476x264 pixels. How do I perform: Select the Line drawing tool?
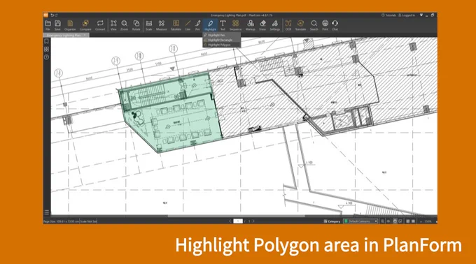pos(188,25)
